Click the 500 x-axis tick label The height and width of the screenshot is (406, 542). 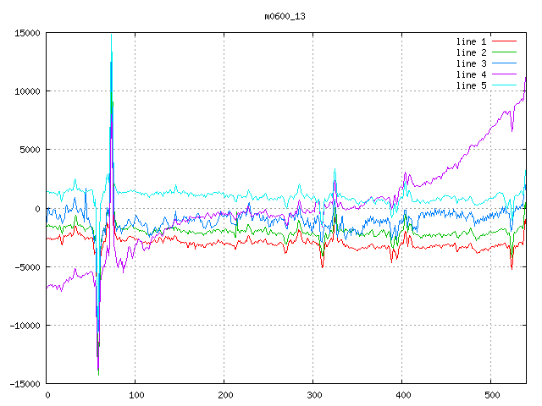[491, 395]
